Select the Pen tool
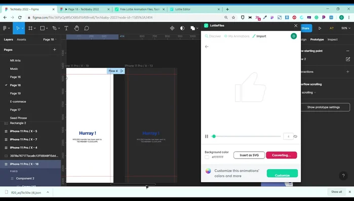 click(54, 28)
